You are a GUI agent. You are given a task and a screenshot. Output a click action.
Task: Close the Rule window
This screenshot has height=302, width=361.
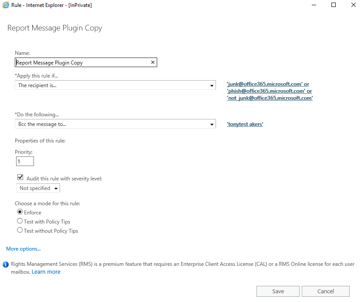(354, 5)
